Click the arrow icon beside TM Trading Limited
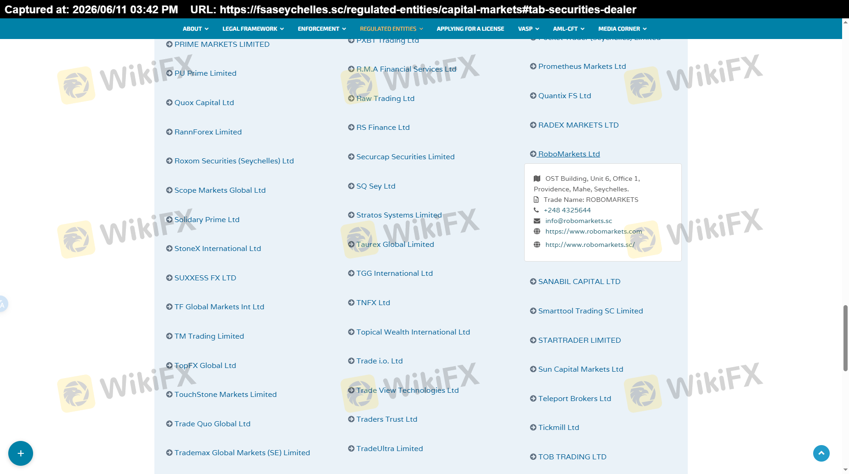Image resolution: width=849 pixels, height=474 pixels. (170, 336)
